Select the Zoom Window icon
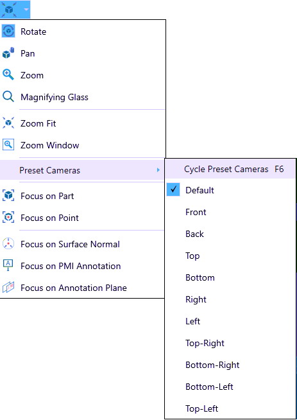 [x=8, y=145]
